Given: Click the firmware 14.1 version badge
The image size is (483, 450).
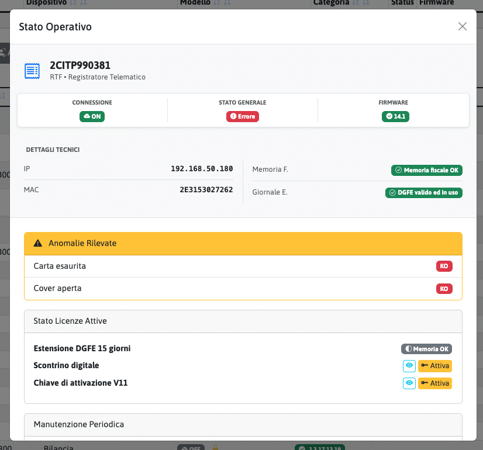Looking at the screenshot, I should click(395, 116).
